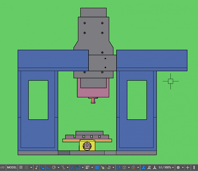This screenshot has width=198, height=171.
Task: Click the Isometric Drafting icon
Action: point(63,167)
